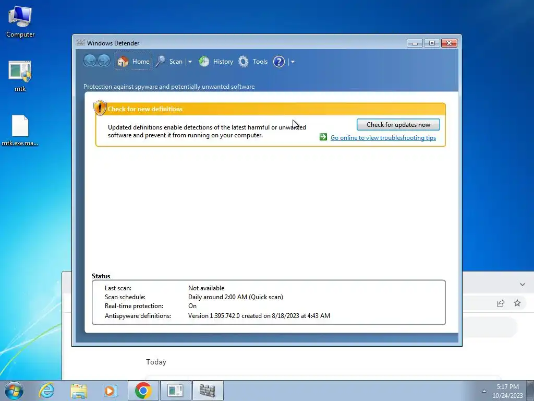The height and width of the screenshot is (401, 534).
Task: Click the Back navigation arrow in Windows Defender
Action: [x=90, y=61]
